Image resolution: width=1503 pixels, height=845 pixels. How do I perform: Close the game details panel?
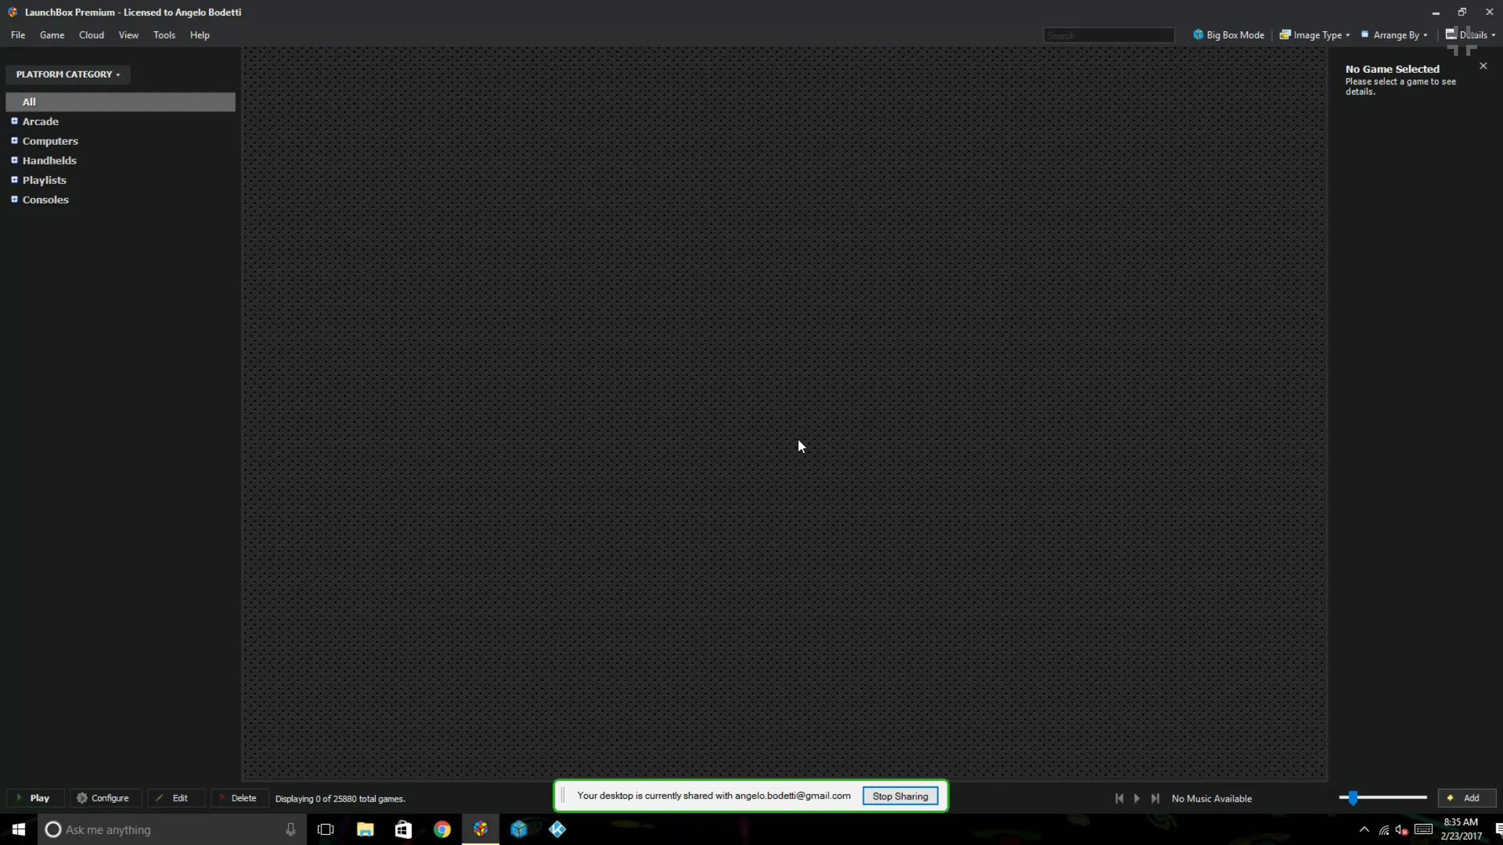click(1483, 66)
